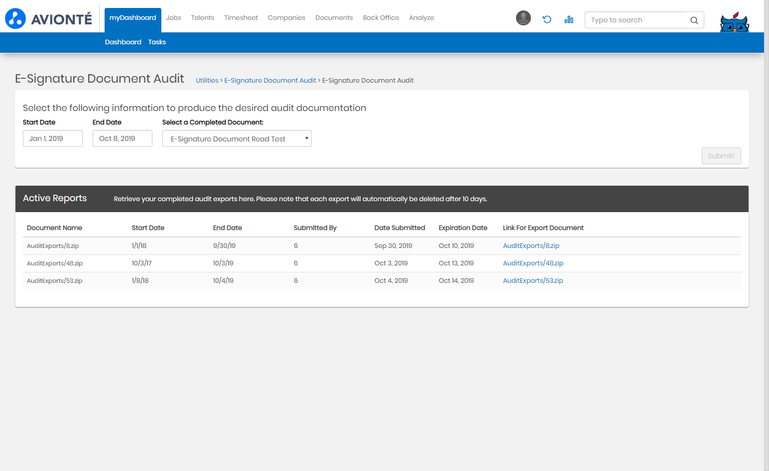Screen dimensions: 769x471
Task: Open the Talents menu
Action: [x=202, y=17]
